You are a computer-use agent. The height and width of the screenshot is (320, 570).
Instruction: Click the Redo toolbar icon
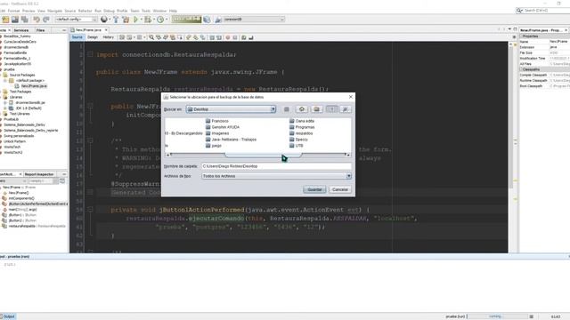[46, 20]
